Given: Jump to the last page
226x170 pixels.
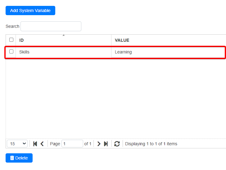Looking at the screenshot, I should 106,144.
